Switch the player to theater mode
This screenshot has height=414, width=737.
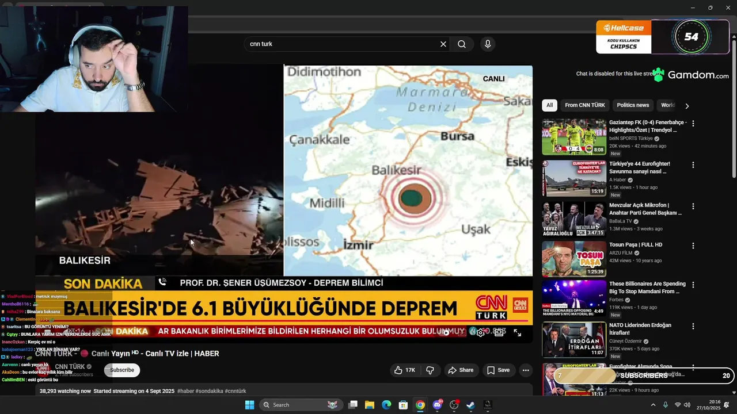pyautogui.click(x=499, y=333)
